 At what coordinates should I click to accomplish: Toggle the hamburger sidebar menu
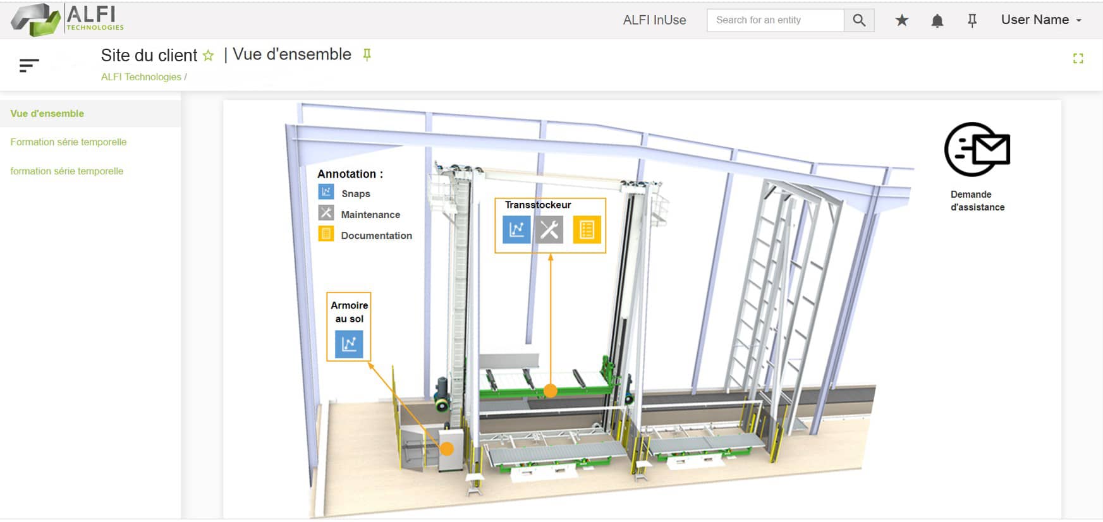tap(29, 65)
